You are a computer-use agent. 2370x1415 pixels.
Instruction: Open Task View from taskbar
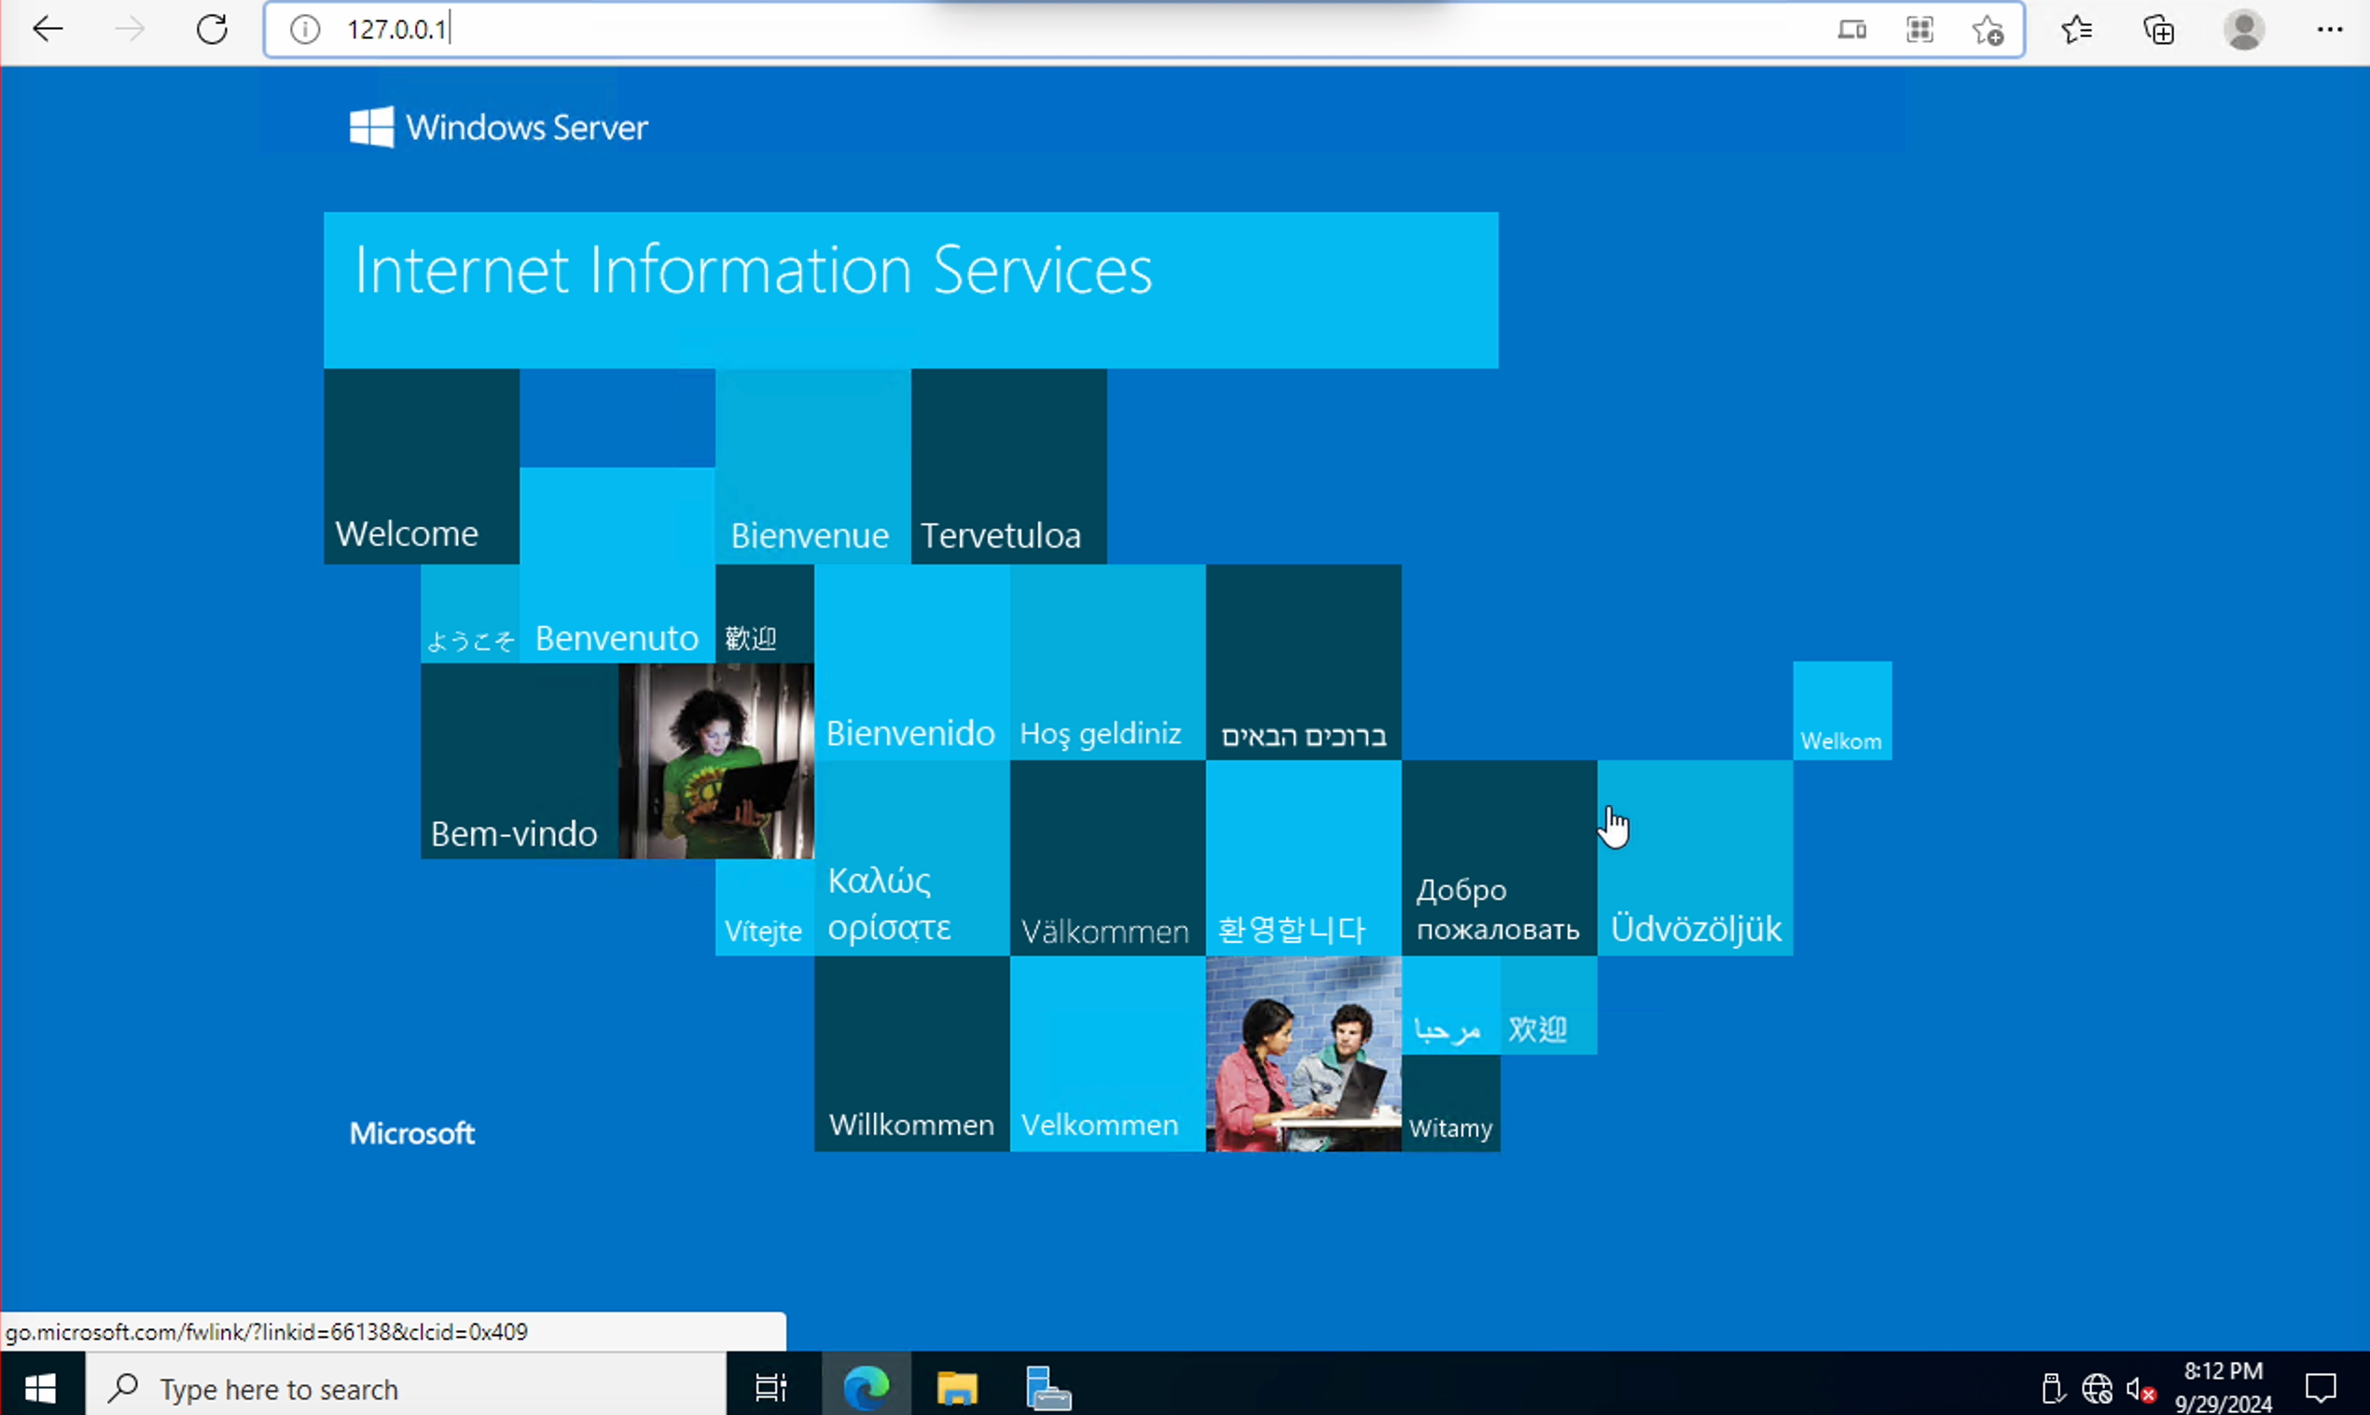click(770, 1387)
